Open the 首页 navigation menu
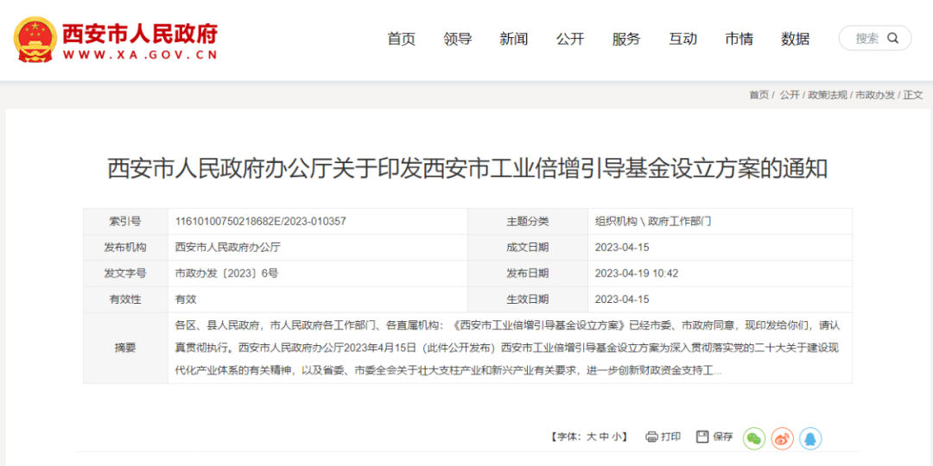 point(401,39)
